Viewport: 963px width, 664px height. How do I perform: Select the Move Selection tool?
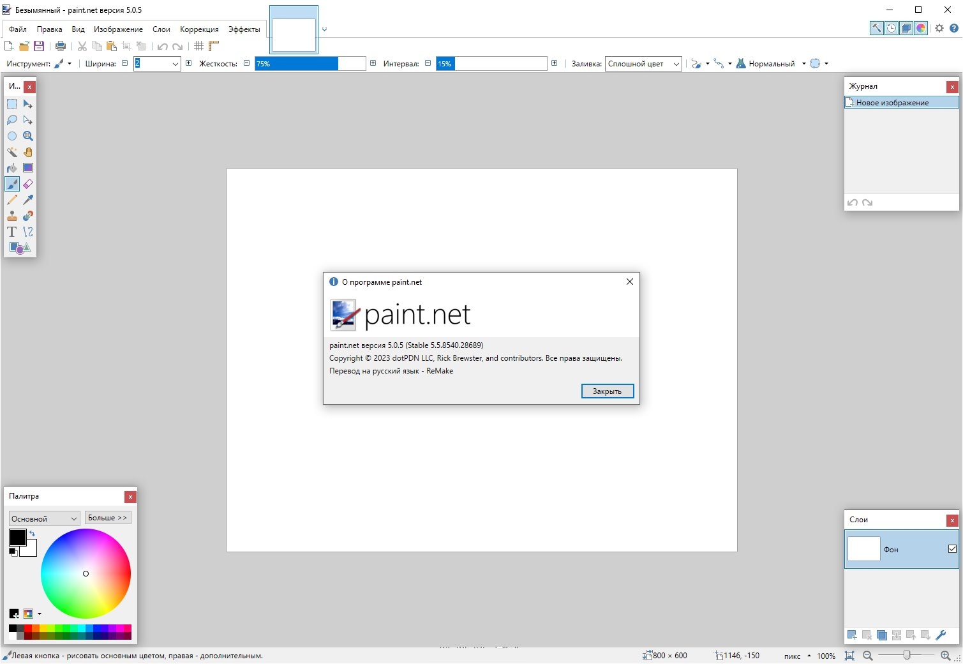(28, 120)
